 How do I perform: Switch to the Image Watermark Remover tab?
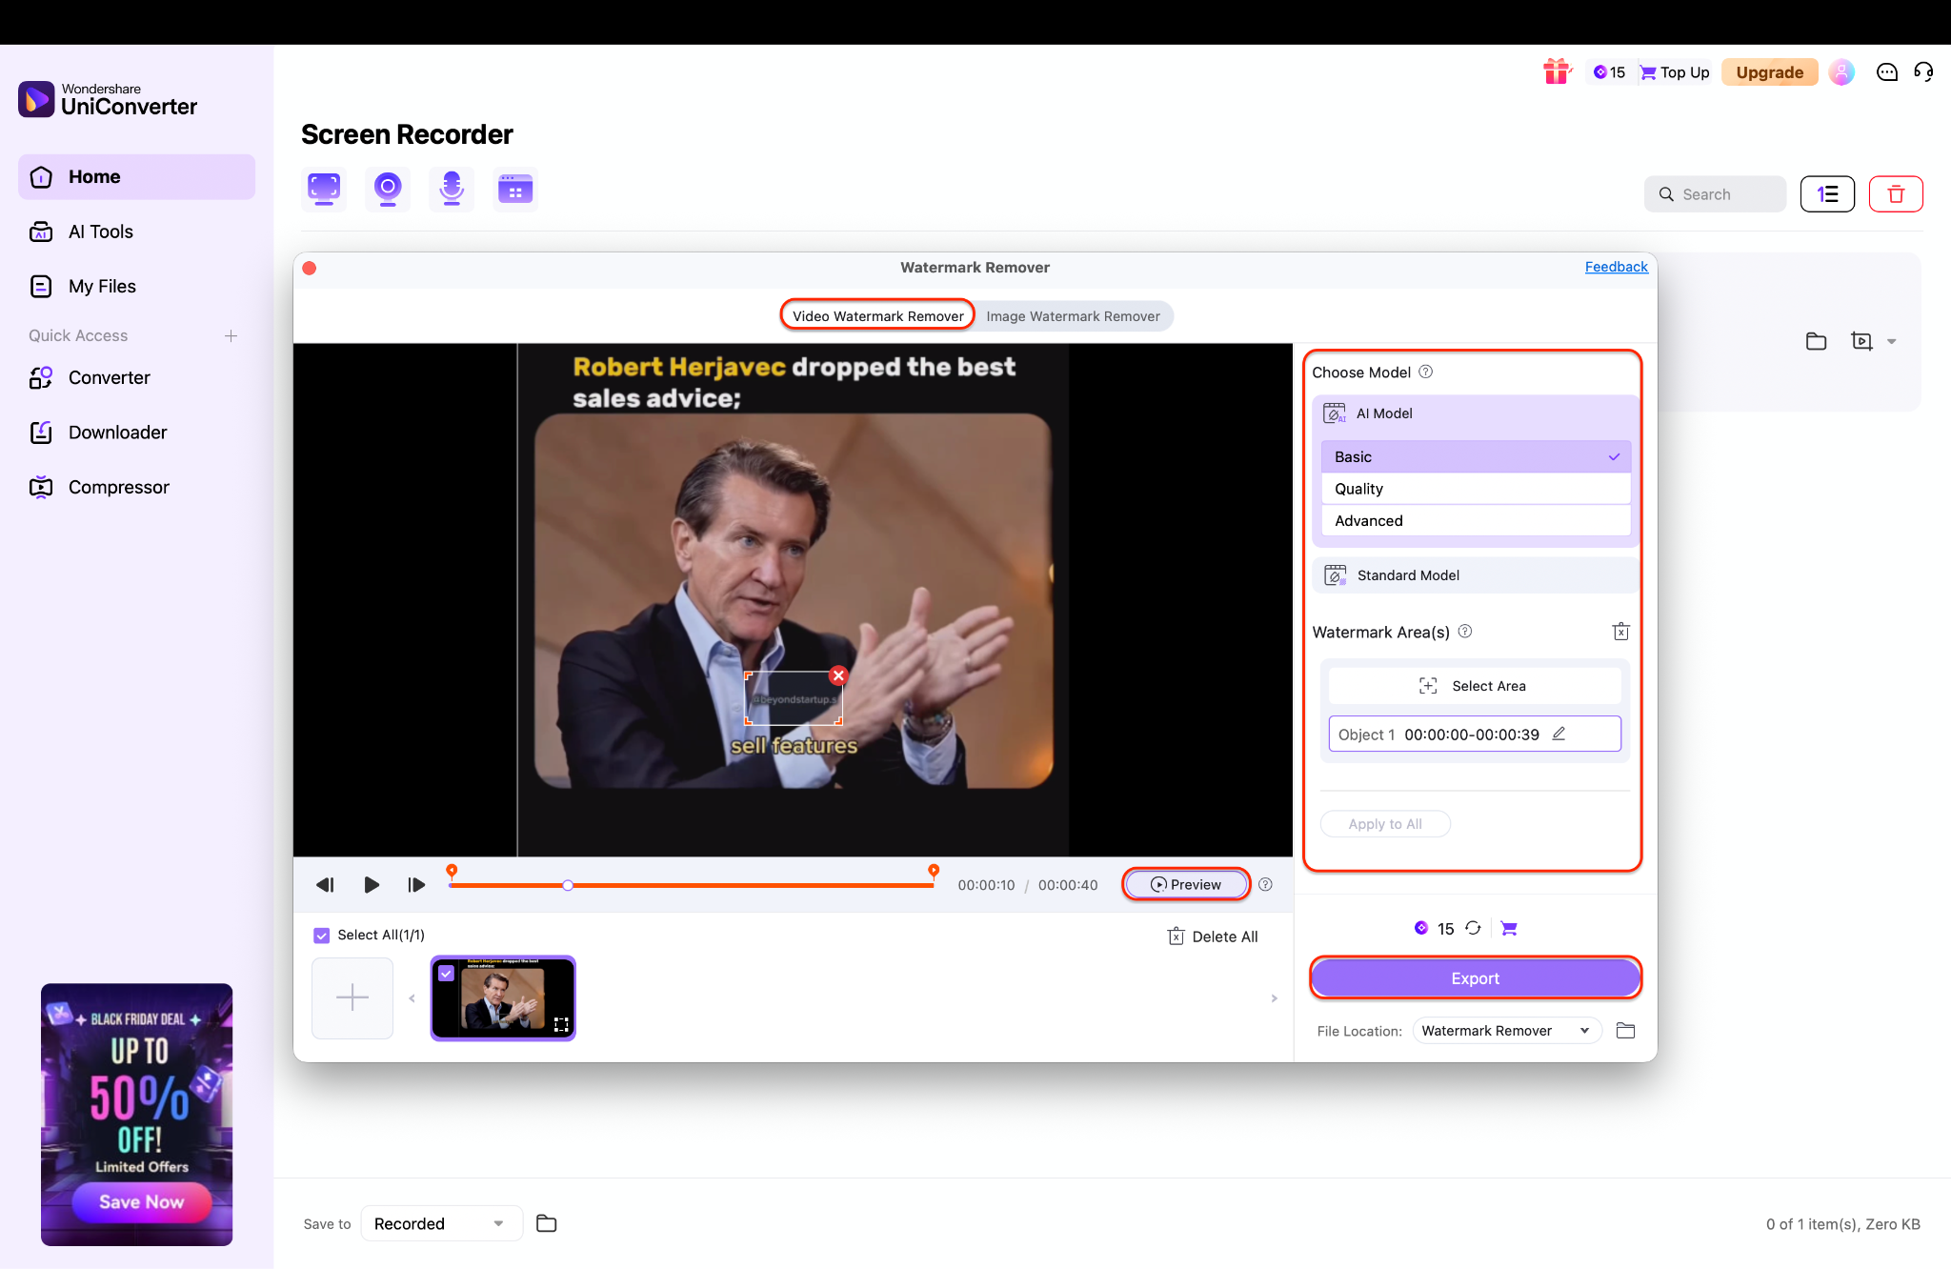pyautogui.click(x=1073, y=316)
